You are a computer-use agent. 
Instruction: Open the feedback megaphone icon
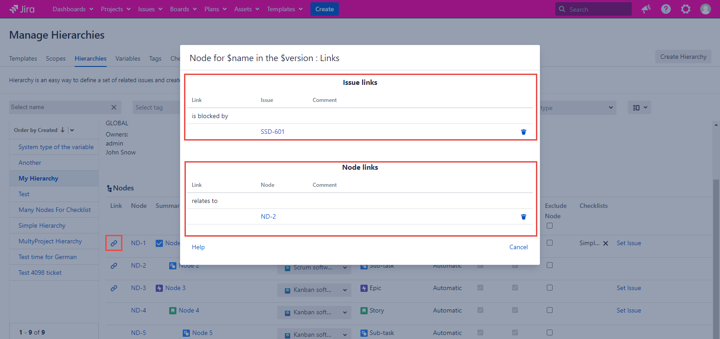coord(646,9)
